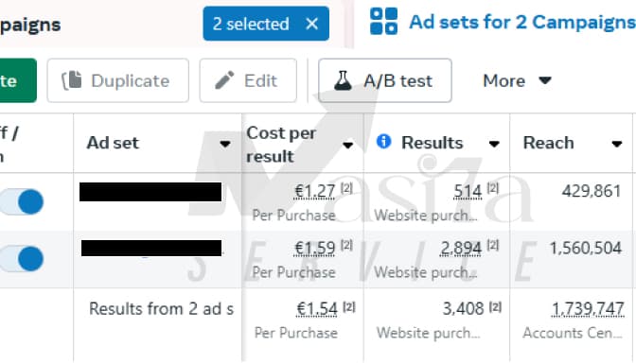This screenshot has height=363, width=636.
Task: Click the A/B test button
Action: (385, 80)
